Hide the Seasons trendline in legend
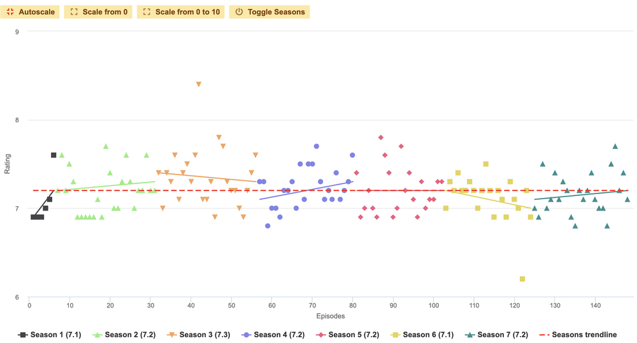 pyautogui.click(x=583, y=335)
